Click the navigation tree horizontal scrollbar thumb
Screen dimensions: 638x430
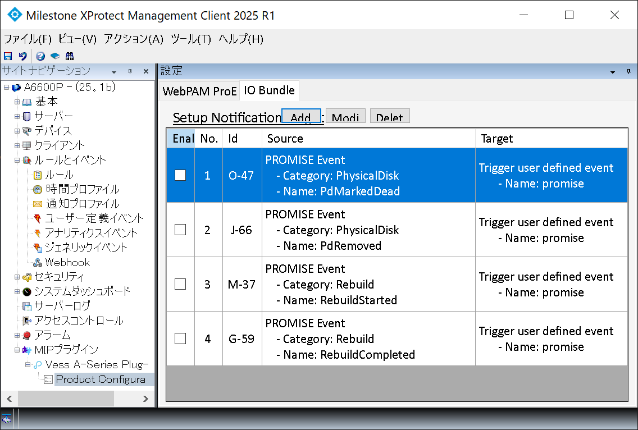66,399
